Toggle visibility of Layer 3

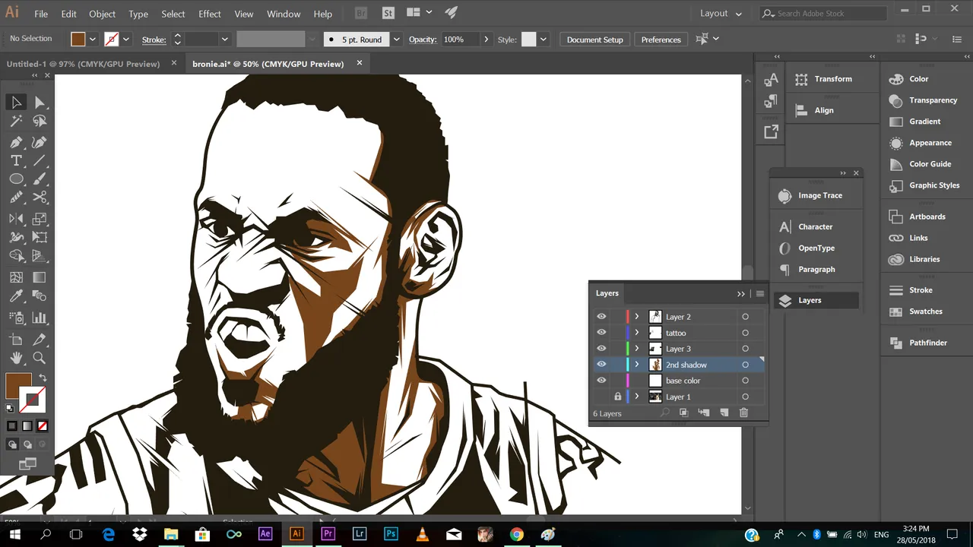(601, 349)
